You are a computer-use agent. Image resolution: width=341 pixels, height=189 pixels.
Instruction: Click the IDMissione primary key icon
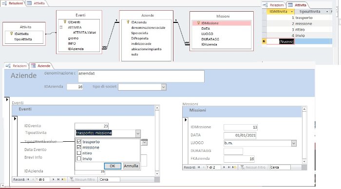point(198,23)
